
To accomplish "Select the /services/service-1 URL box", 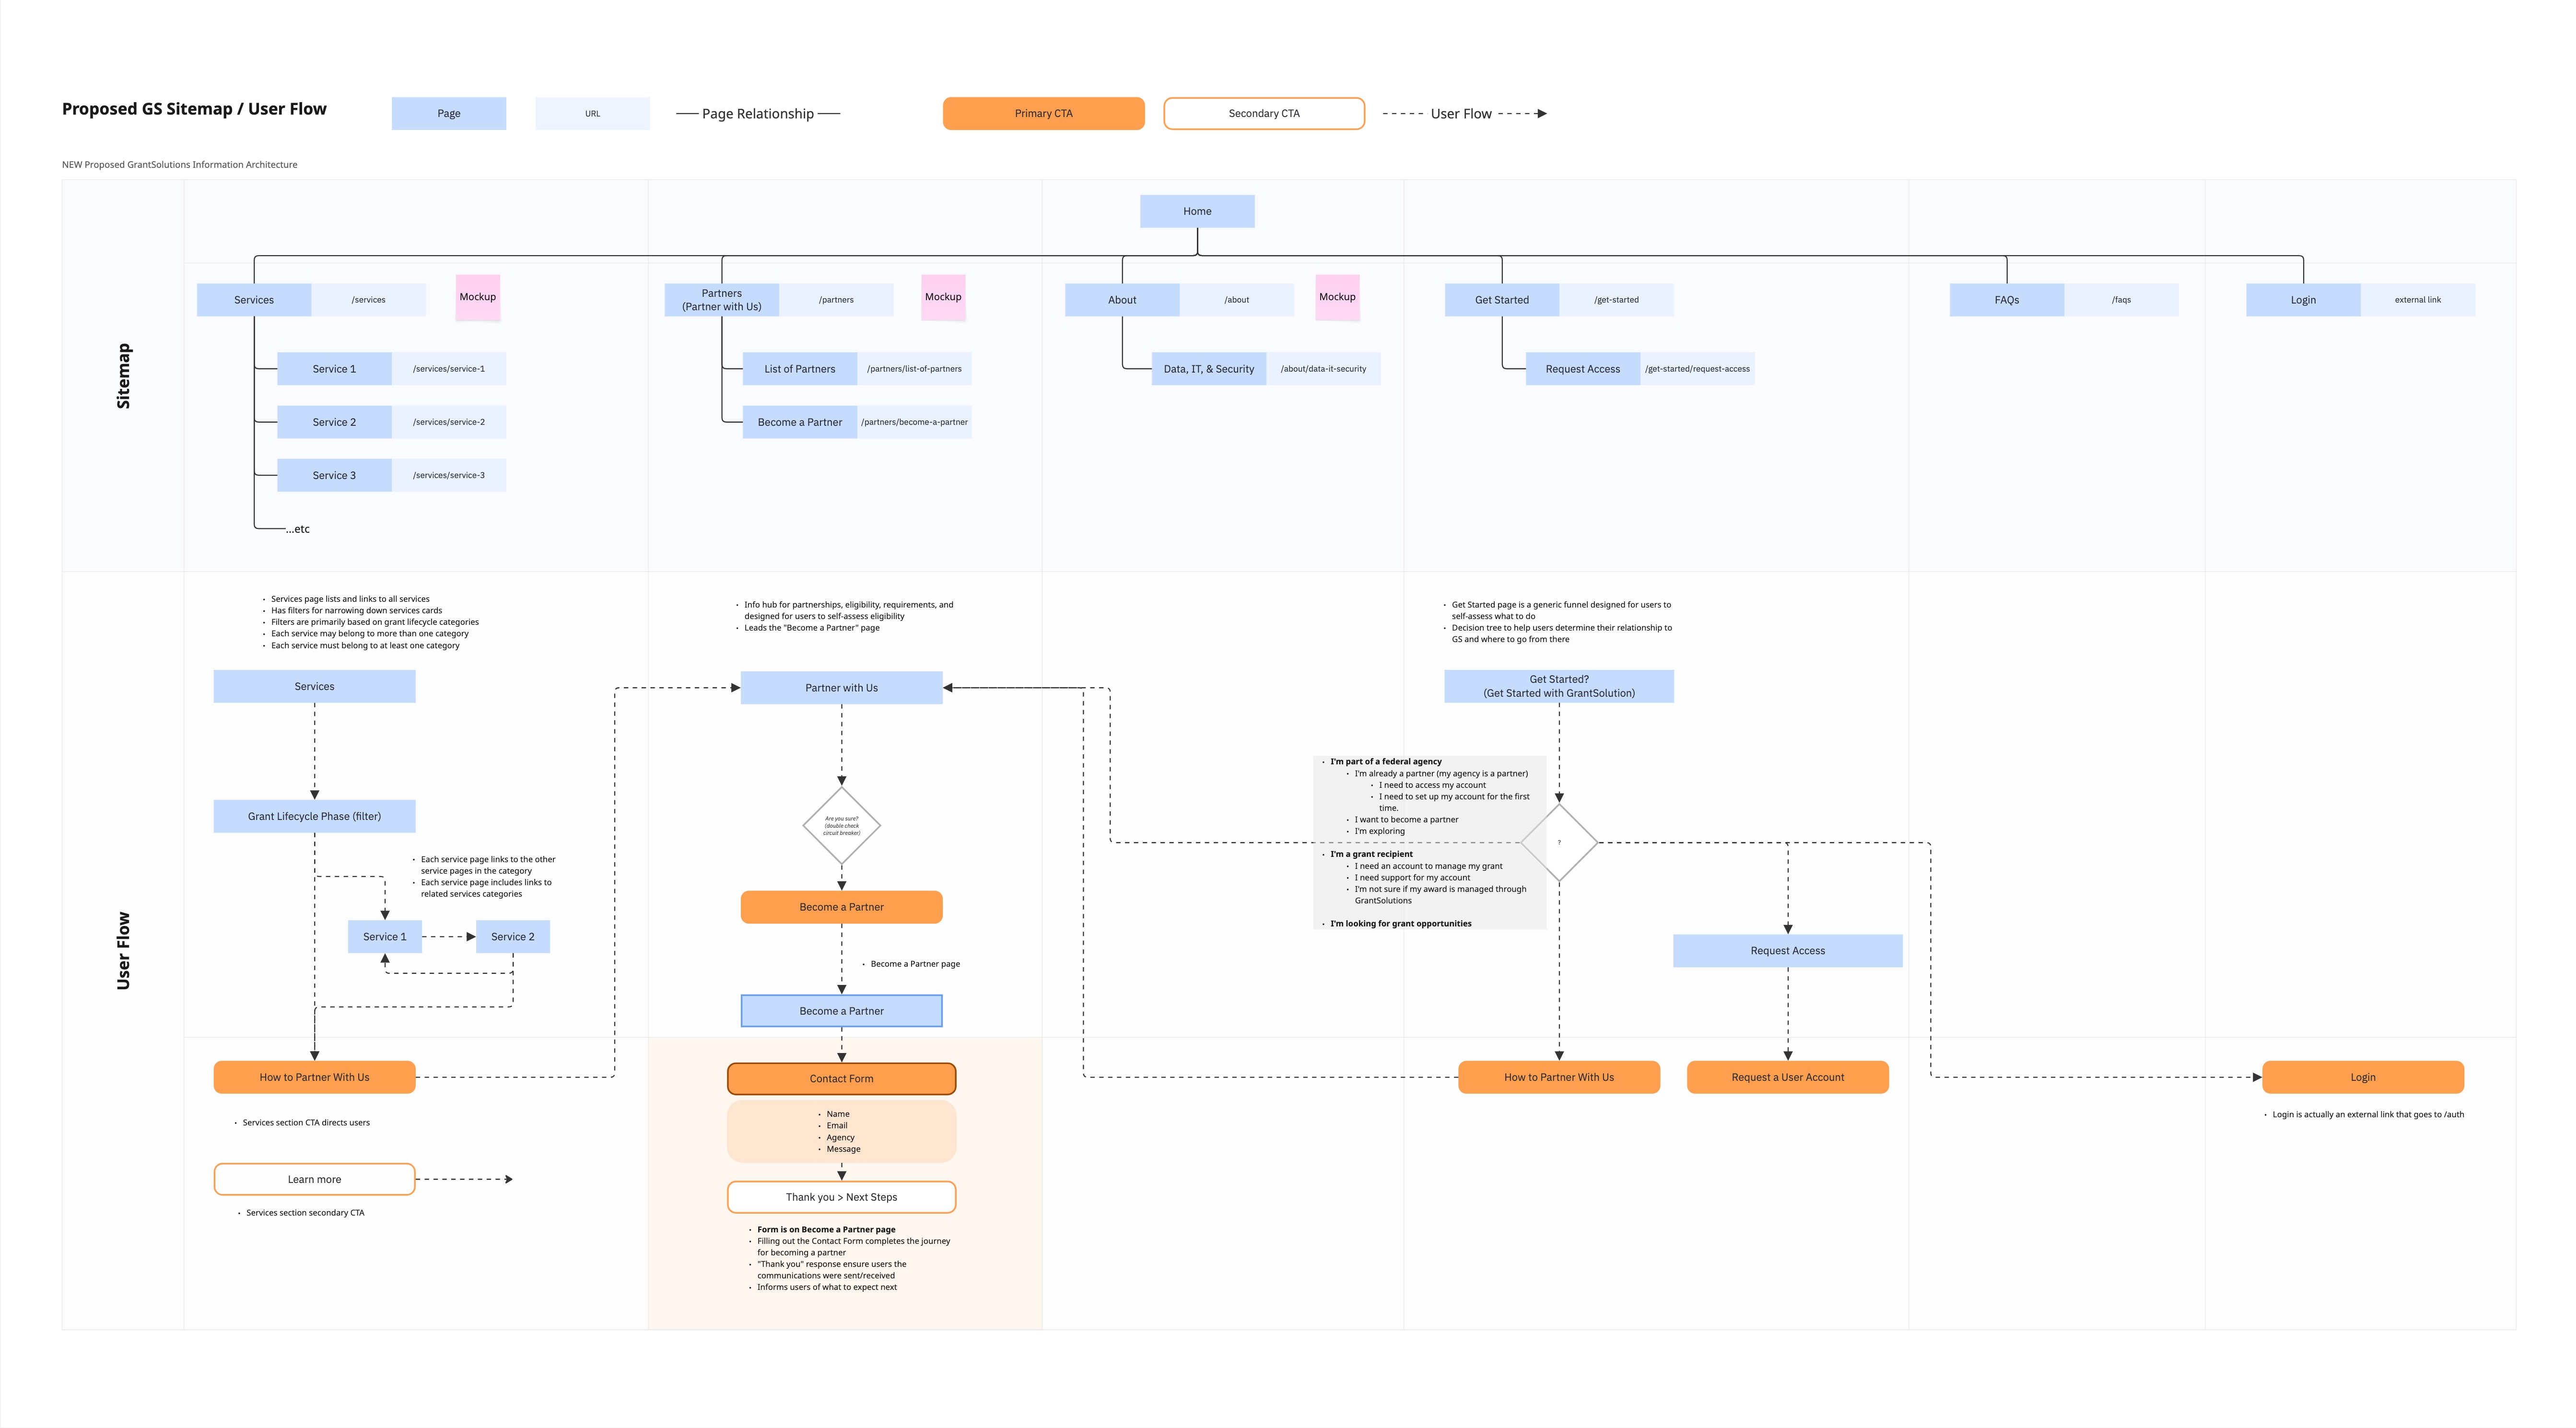I will [448, 369].
